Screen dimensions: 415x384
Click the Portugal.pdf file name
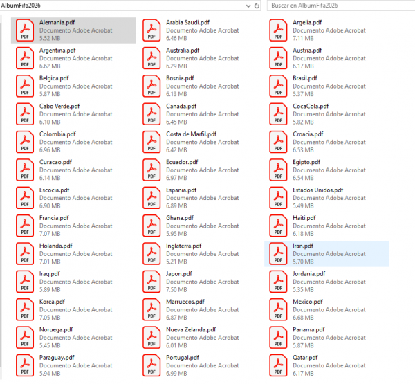click(x=183, y=358)
